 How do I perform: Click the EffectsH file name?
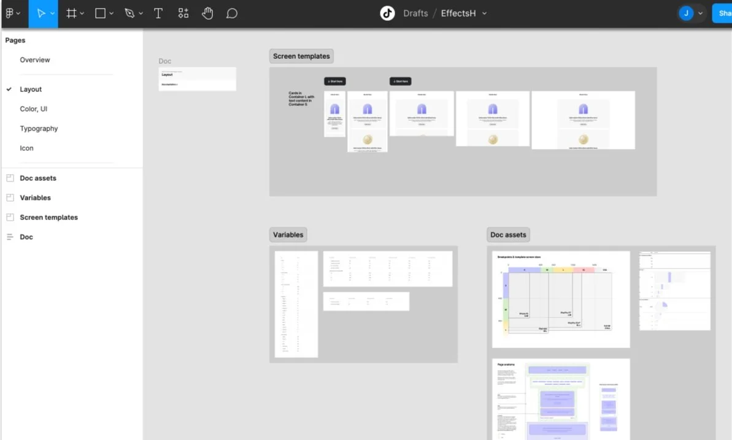pyautogui.click(x=458, y=13)
